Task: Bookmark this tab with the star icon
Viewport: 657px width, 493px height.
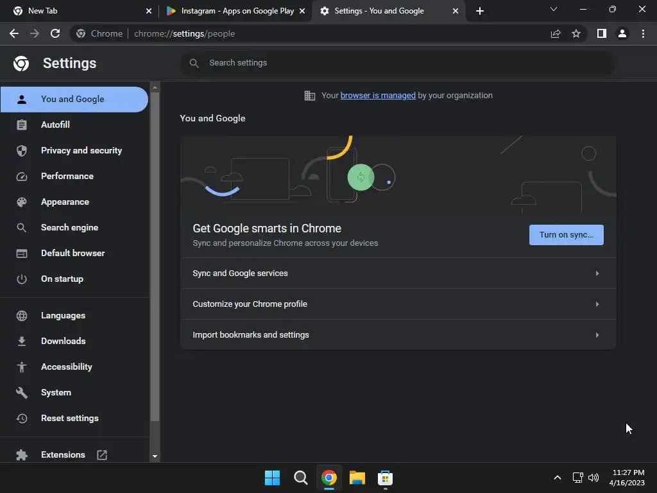Action: [576, 33]
